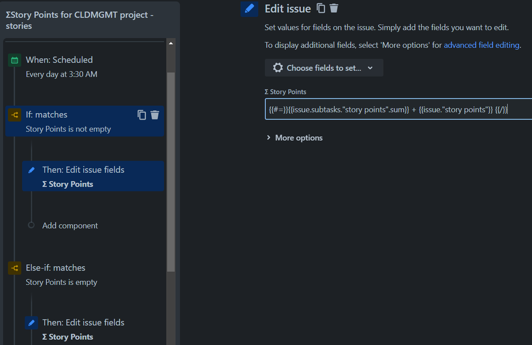Select the If: matches condition block
The image size is (532, 345).
pos(85,121)
